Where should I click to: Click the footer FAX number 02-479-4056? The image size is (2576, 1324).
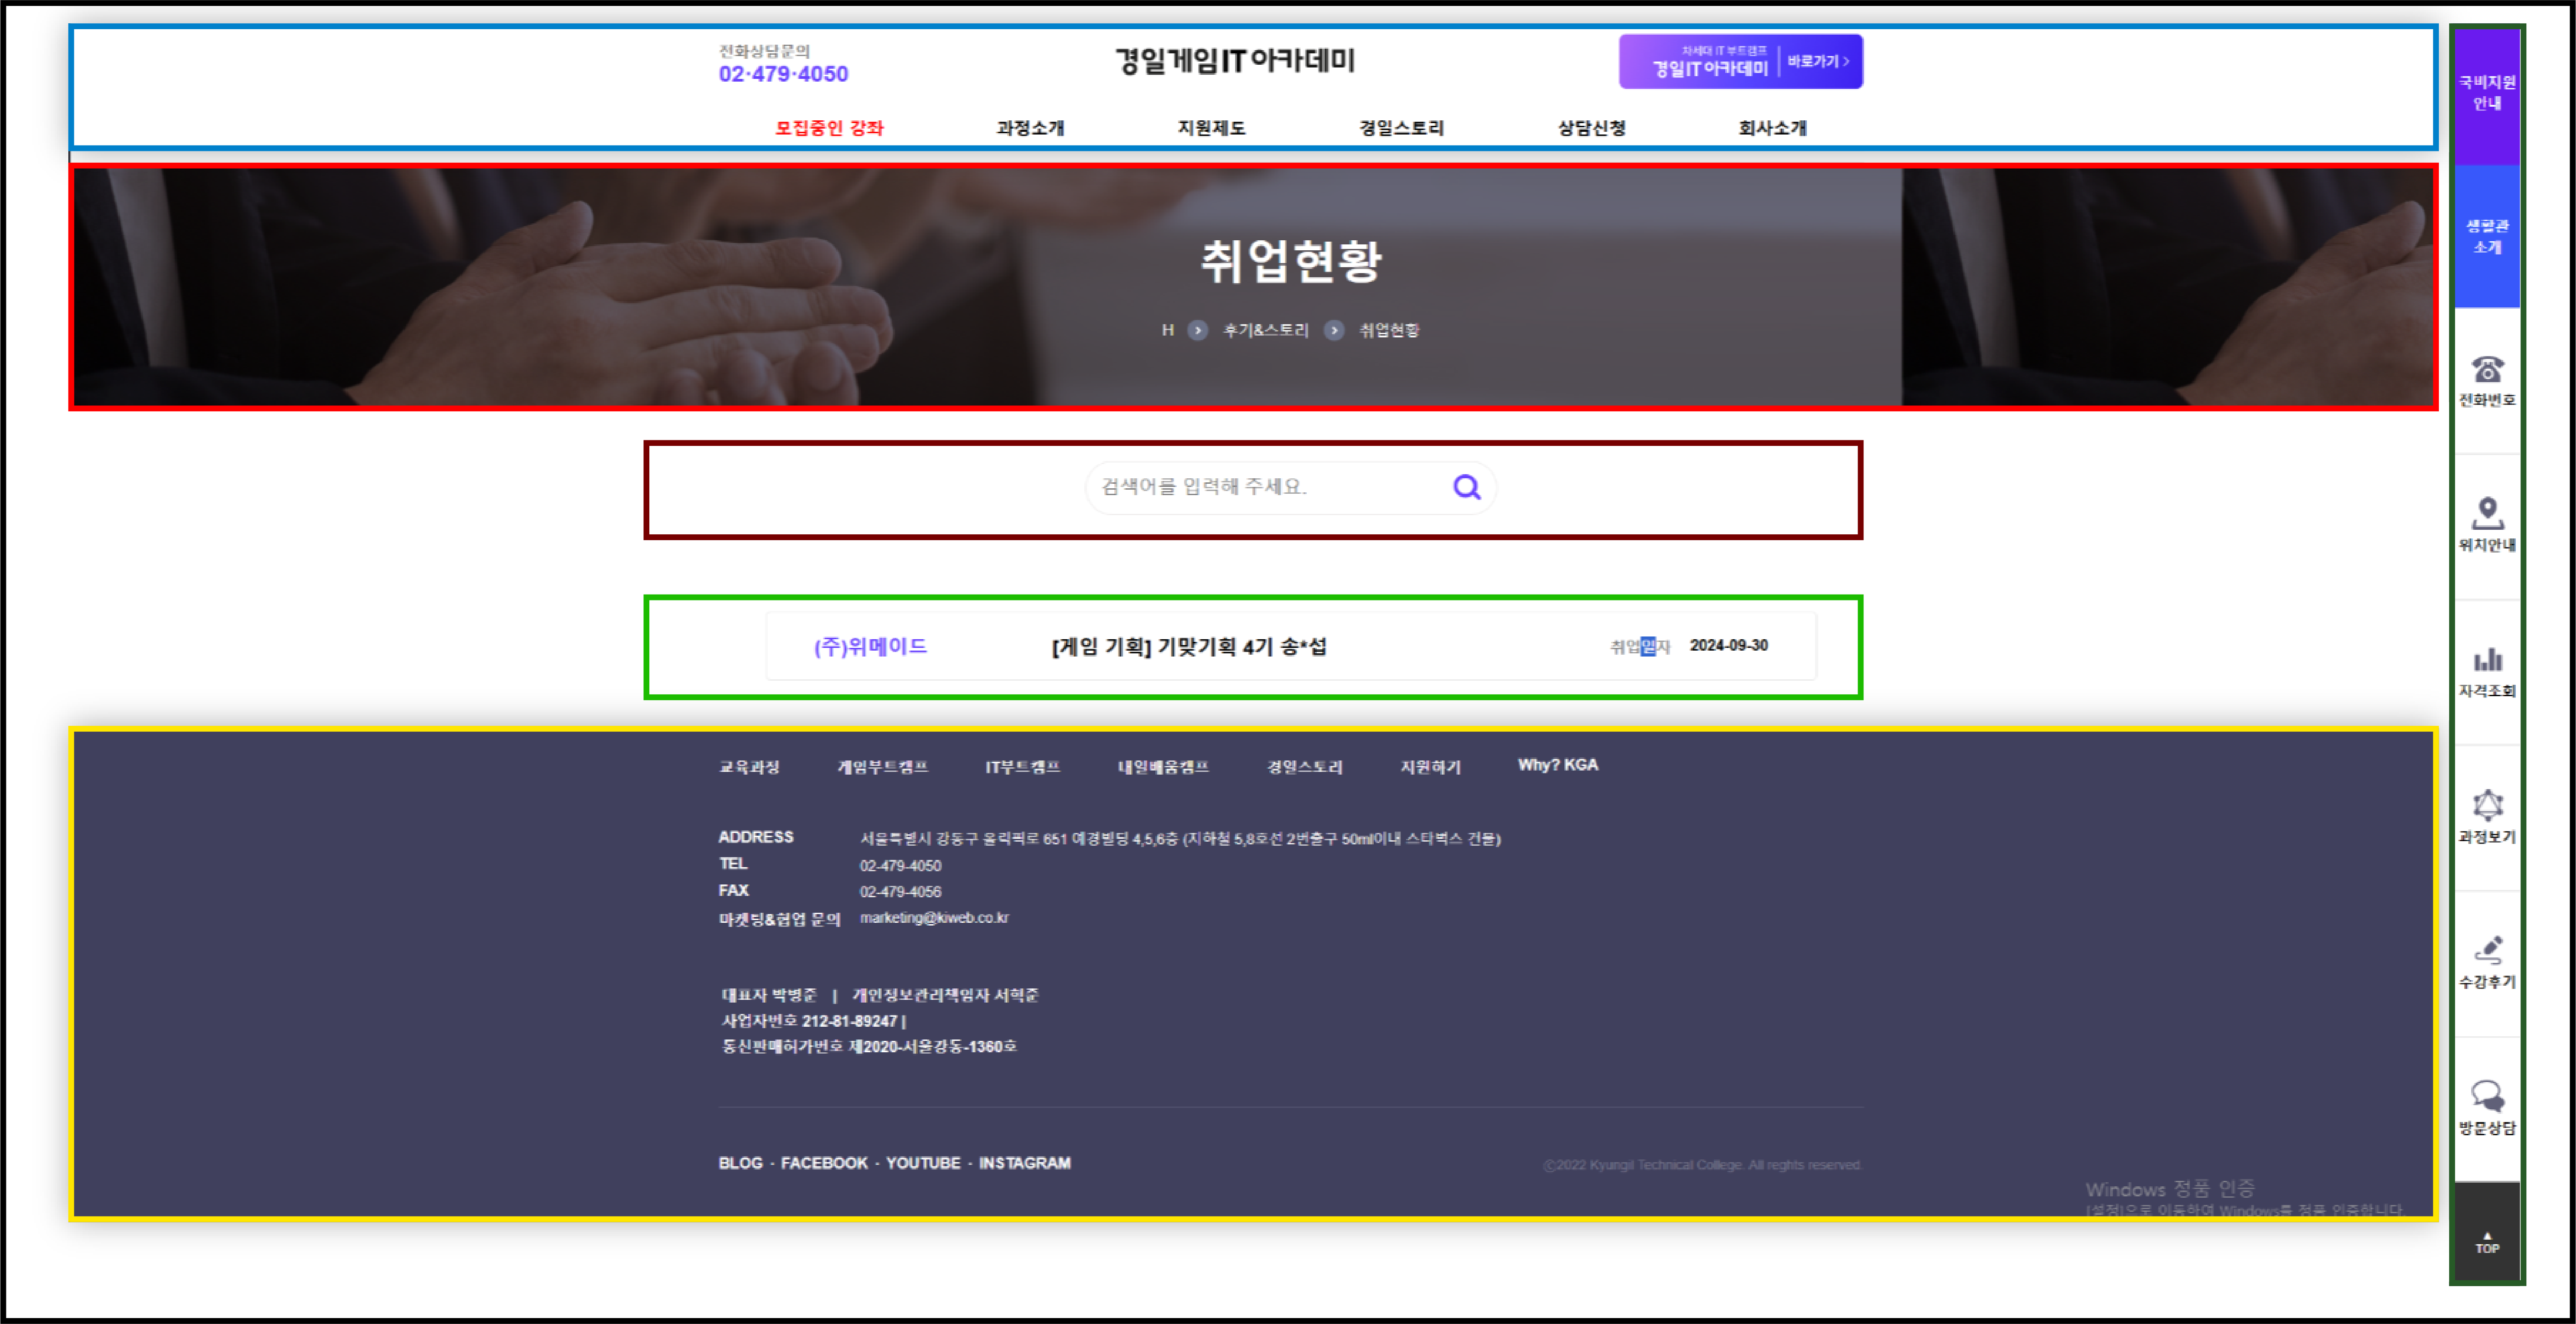point(900,892)
